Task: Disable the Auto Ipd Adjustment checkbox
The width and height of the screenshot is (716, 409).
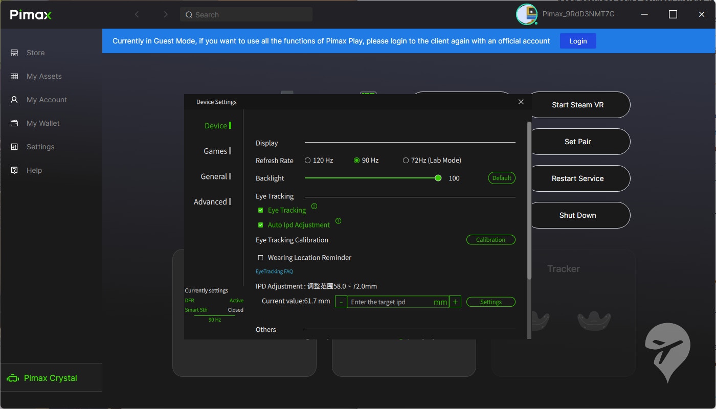Action: (x=261, y=225)
